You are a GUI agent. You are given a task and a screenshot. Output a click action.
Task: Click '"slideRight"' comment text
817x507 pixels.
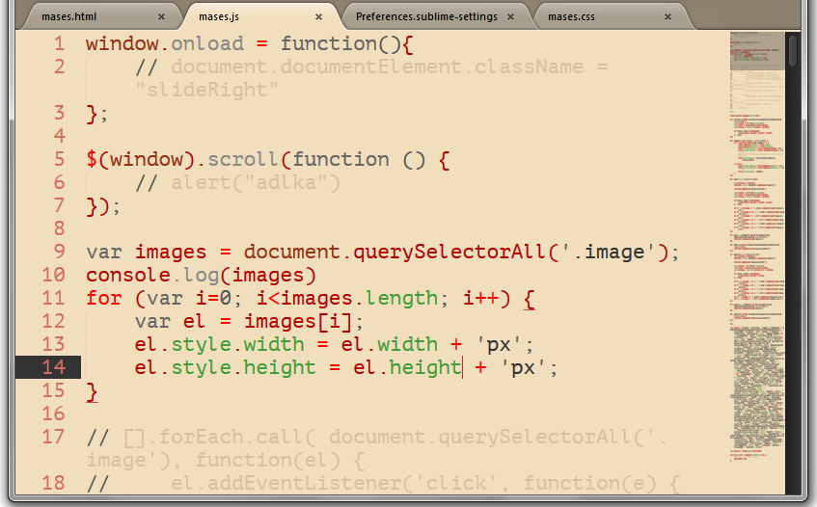(x=206, y=91)
